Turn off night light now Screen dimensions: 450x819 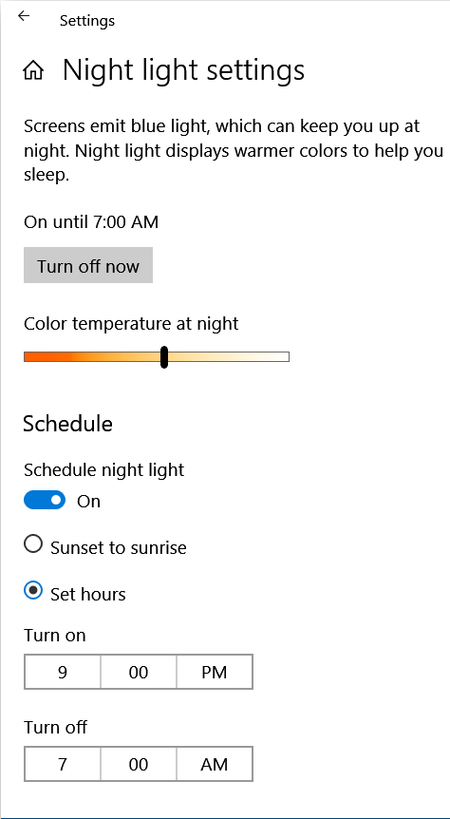pos(88,265)
